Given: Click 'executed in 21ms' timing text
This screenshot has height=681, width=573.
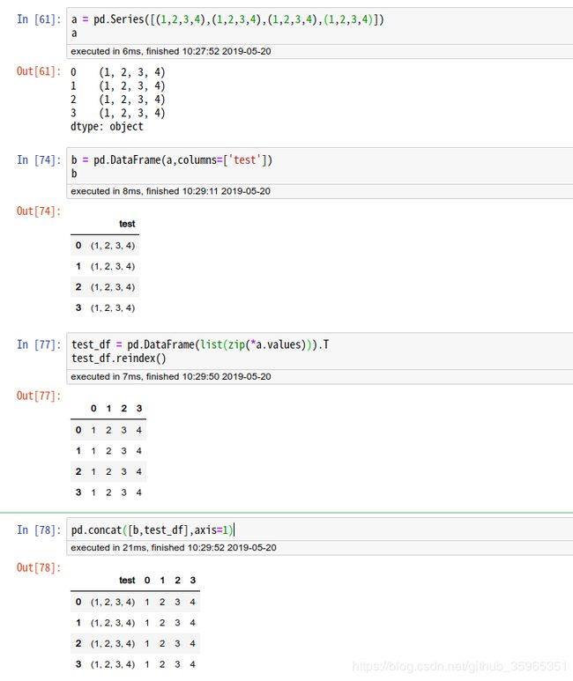Looking at the screenshot, I should 108,548.
